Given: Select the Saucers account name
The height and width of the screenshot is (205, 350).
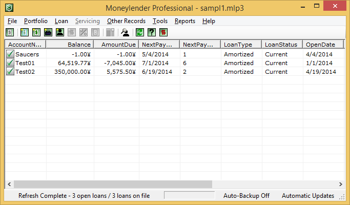Looking at the screenshot, I should pyautogui.click(x=27, y=54).
